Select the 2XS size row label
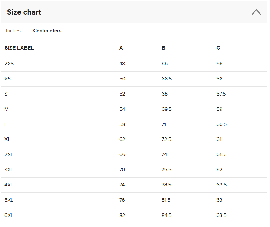Image resolution: width=270 pixels, height=227 pixels. coord(9,64)
